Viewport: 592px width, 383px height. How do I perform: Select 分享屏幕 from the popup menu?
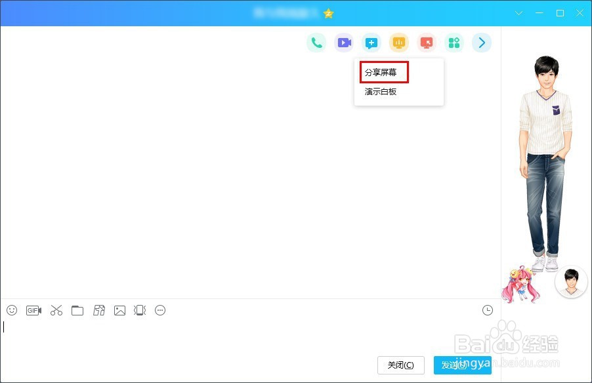[383, 71]
